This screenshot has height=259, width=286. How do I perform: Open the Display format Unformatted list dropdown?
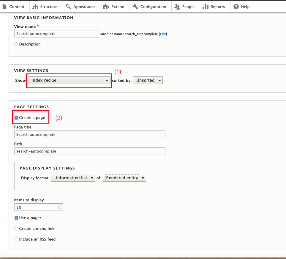pyautogui.click(x=73, y=178)
